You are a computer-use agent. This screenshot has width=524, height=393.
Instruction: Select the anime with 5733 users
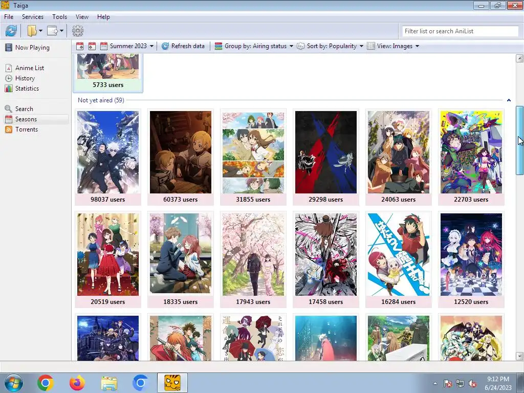pos(108,73)
